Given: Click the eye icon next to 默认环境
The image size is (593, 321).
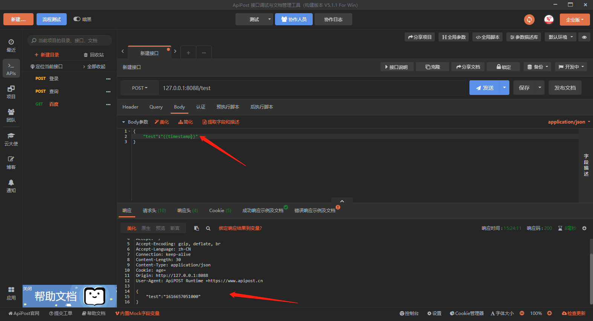Looking at the screenshot, I should 584,37.
